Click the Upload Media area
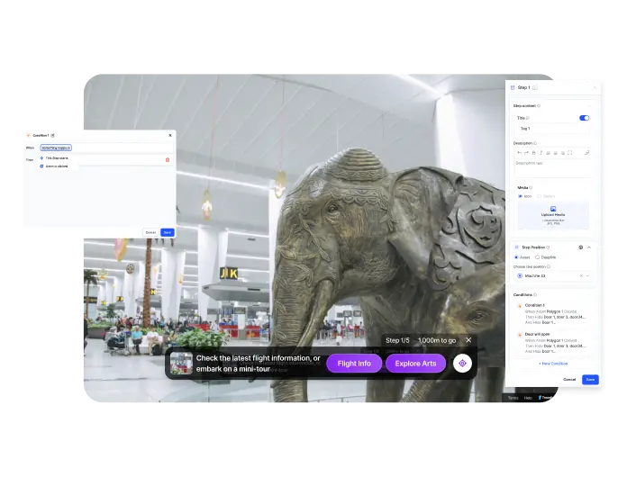The width and height of the screenshot is (627, 504). pyautogui.click(x=553, y=216)
